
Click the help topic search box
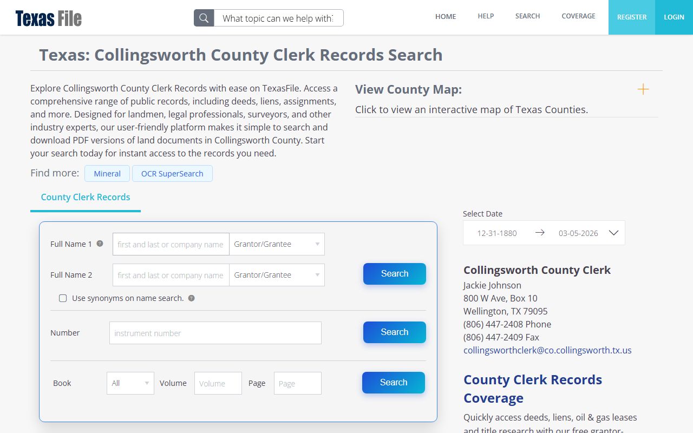[279, 18]
